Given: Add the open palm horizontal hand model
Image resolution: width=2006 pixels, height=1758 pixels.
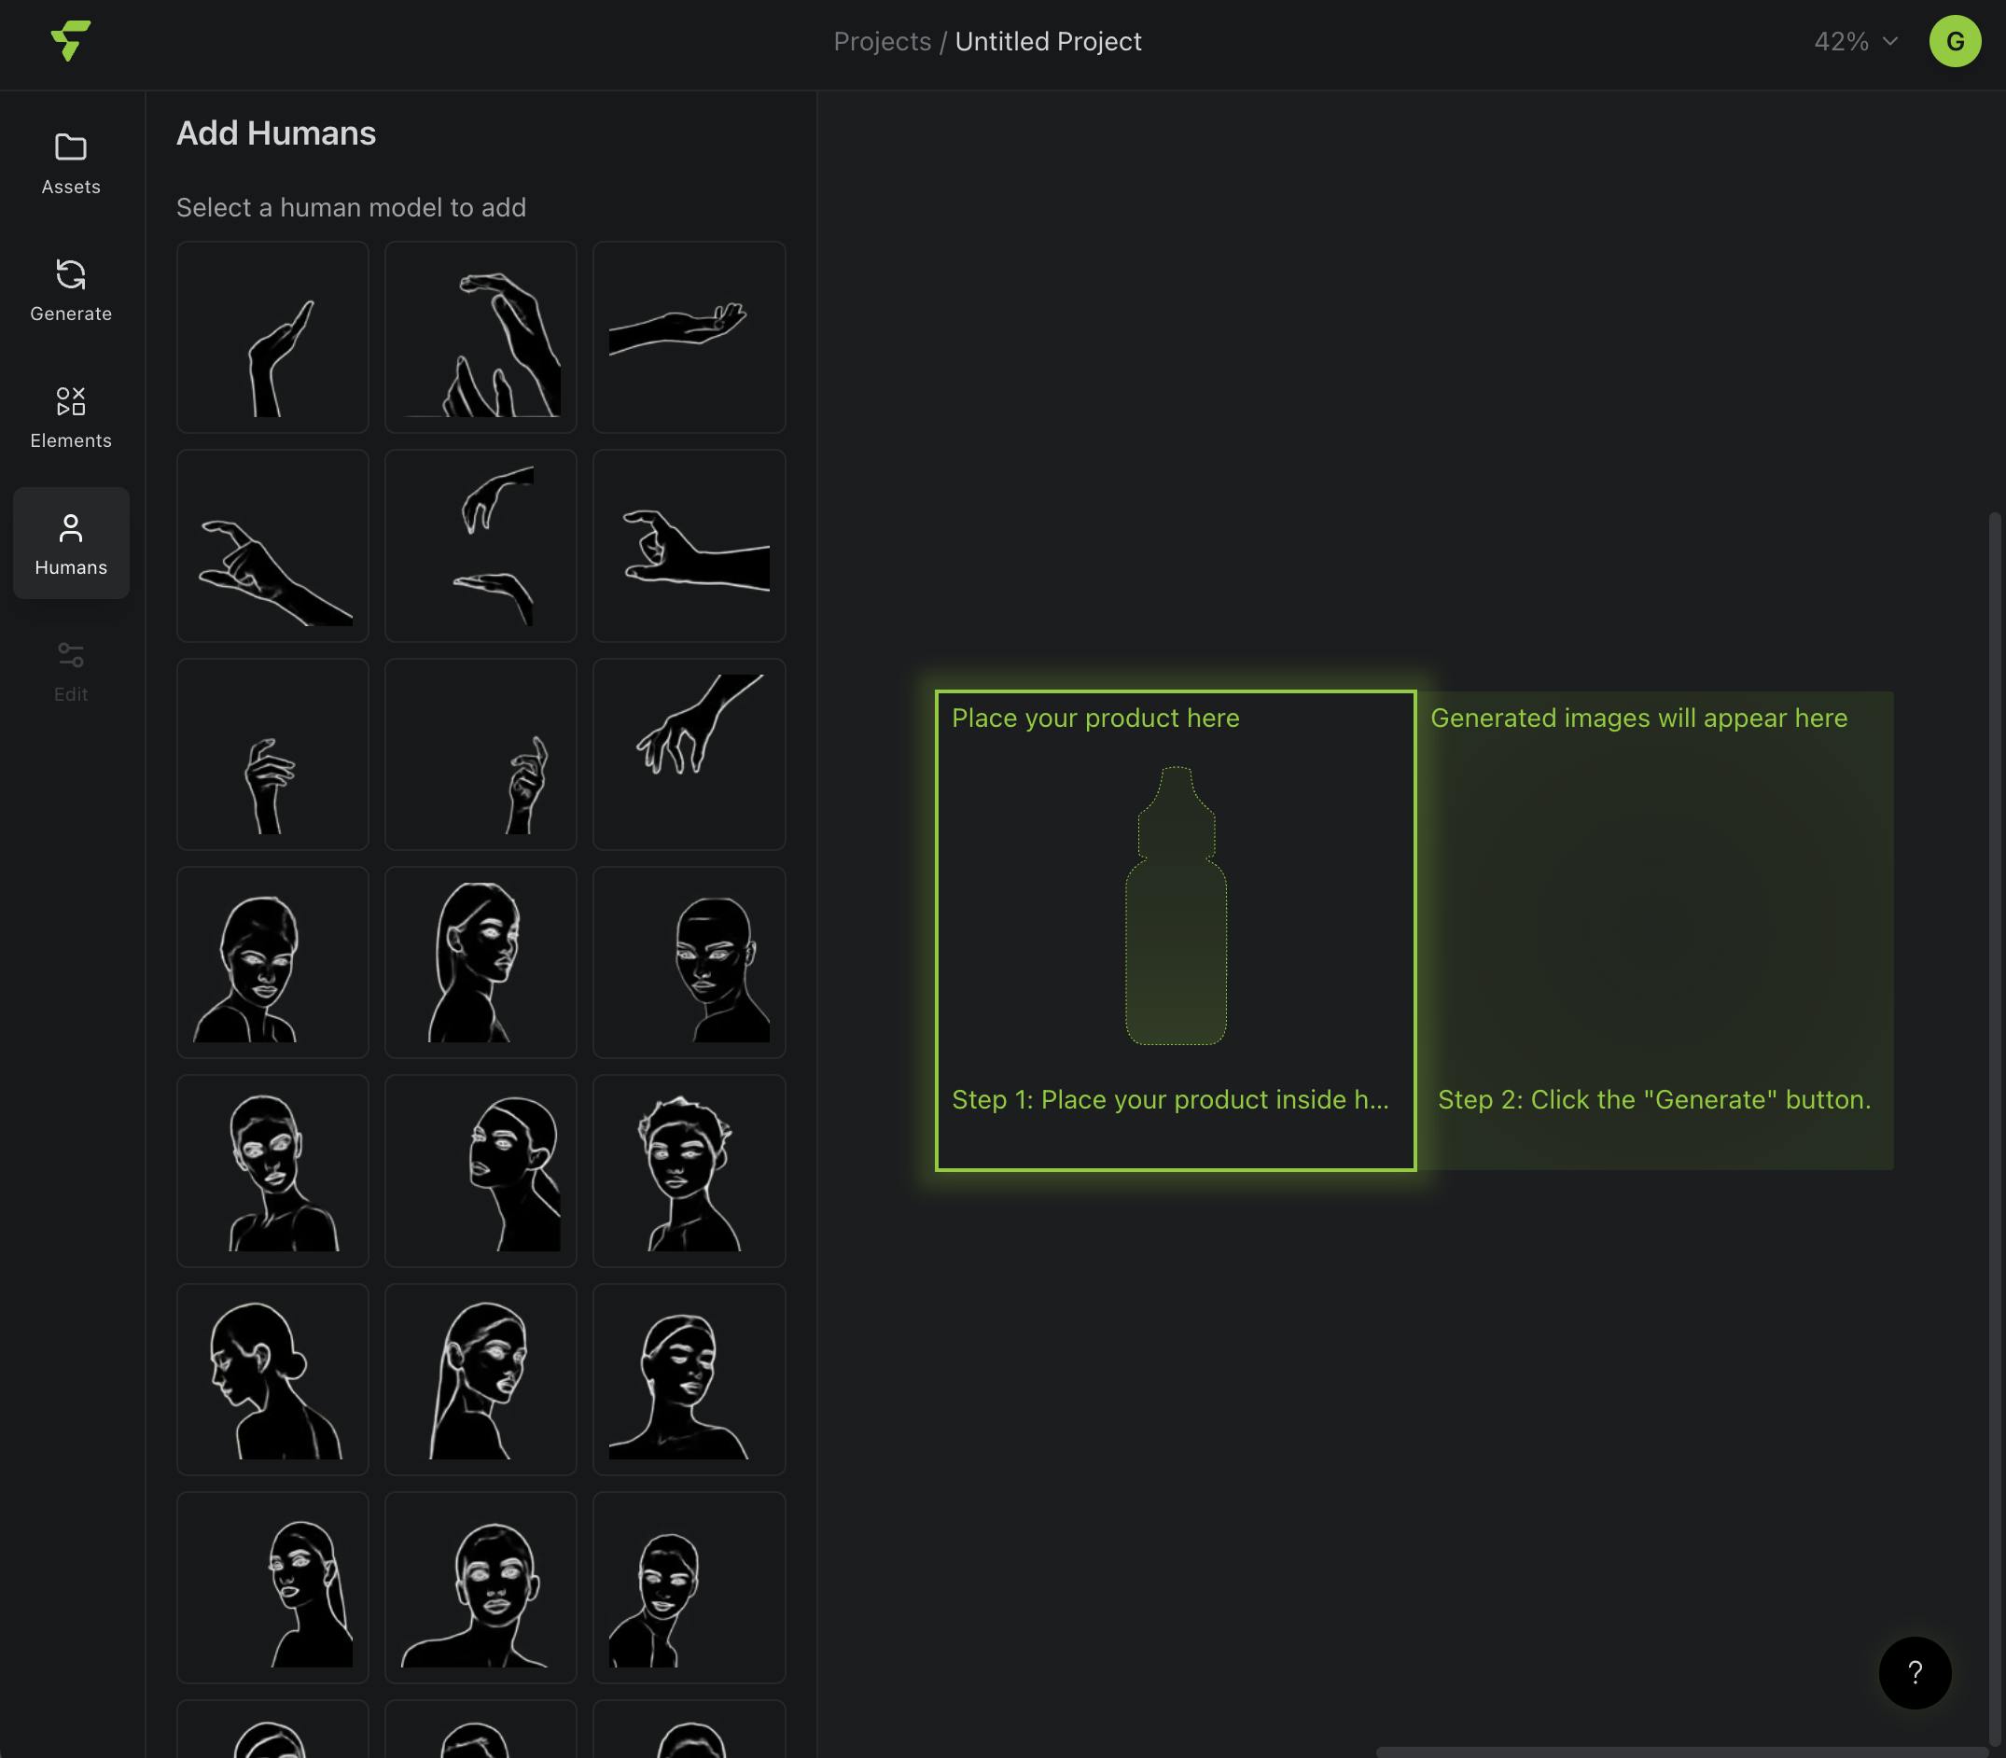Looking at the screenshot, I should pos(689,337).
